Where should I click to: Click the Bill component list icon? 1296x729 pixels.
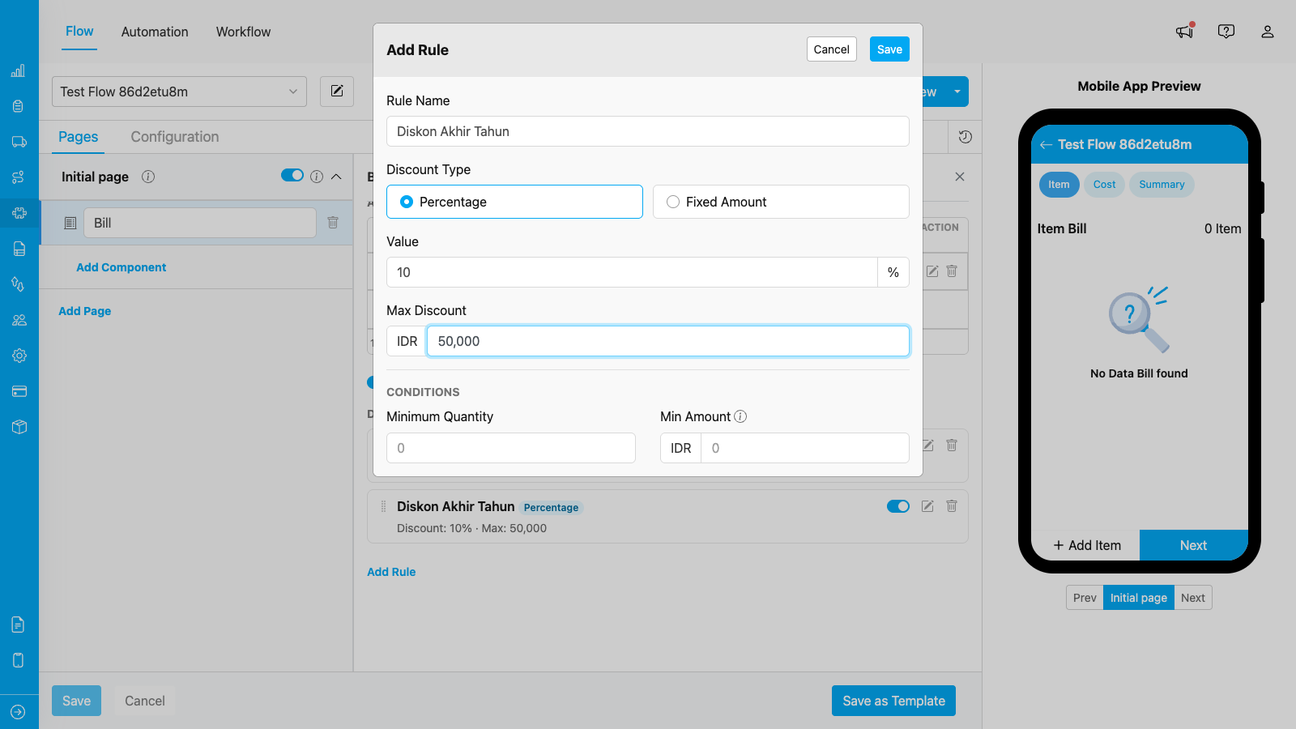point(70,223)
